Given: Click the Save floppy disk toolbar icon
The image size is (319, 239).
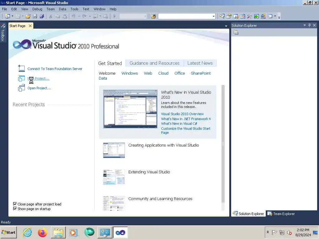Looking at the screenshot, I should [x=35, y=16].
